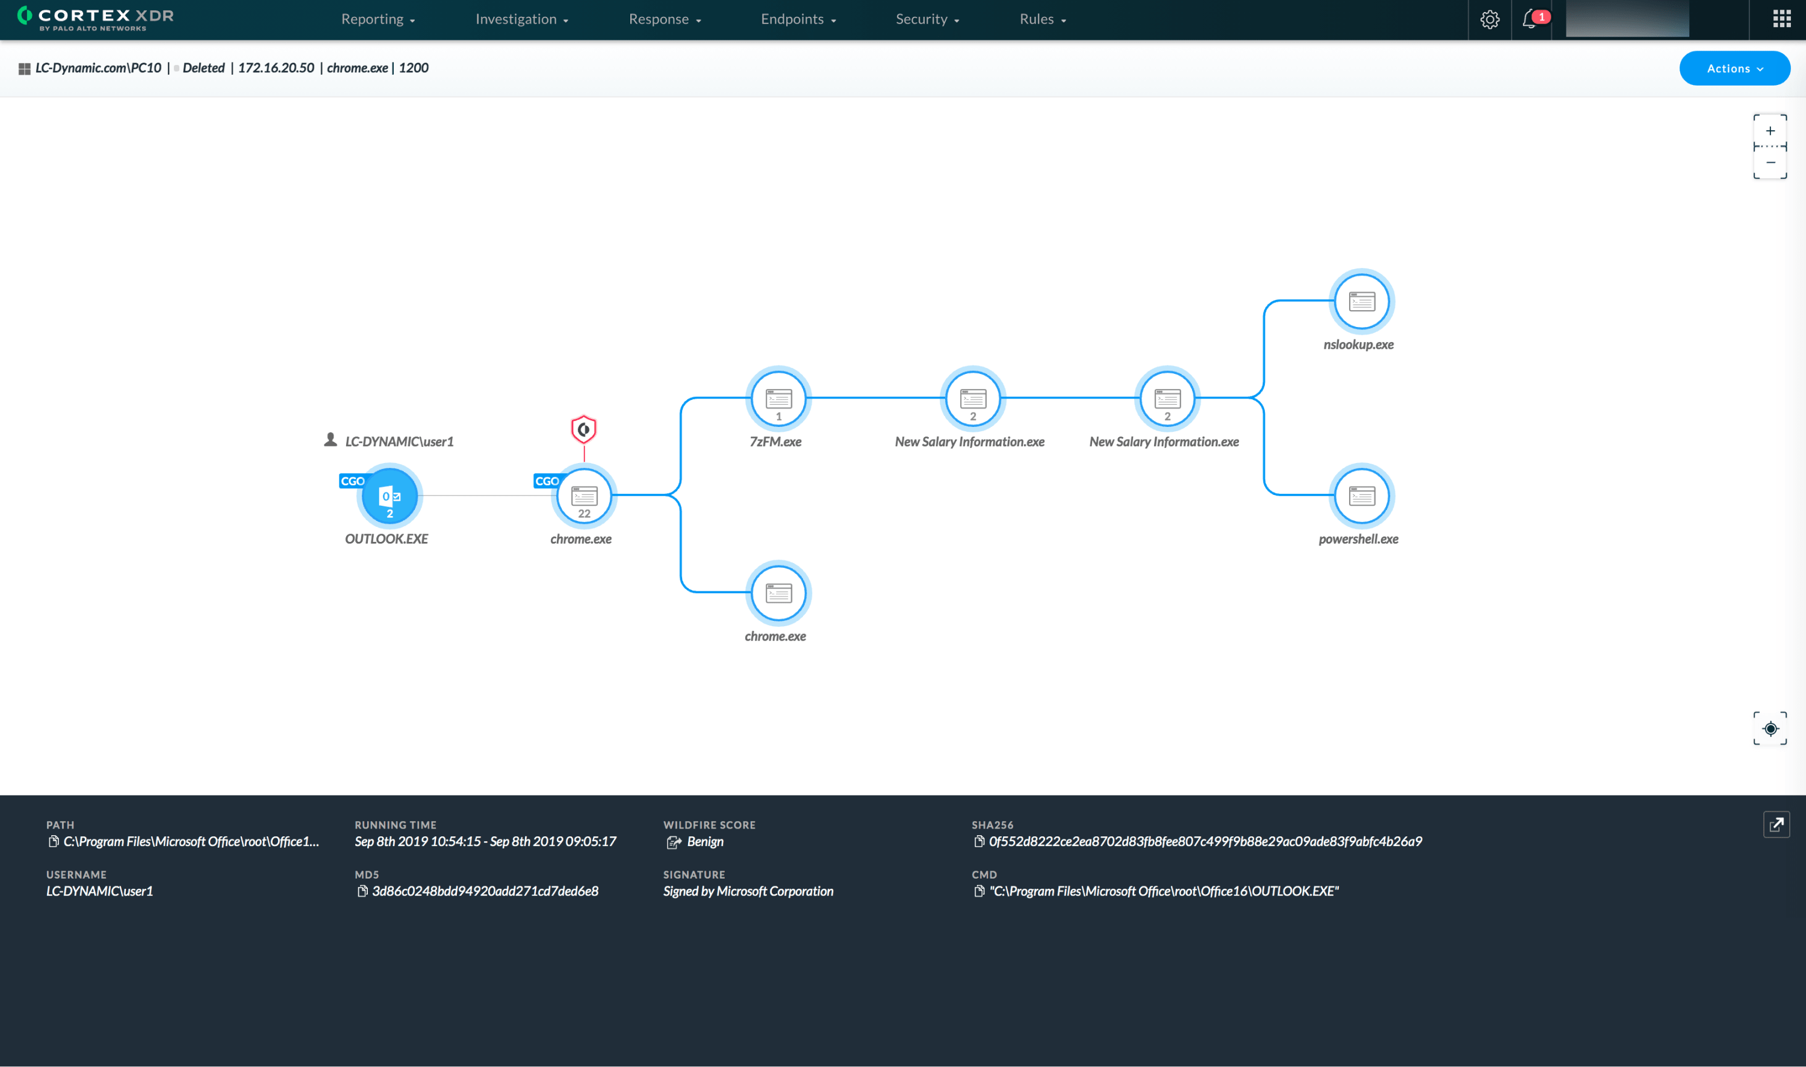The width and height of the screenshot is (1806, 1067).
Task: Open the Actions dropdown button
Action: pos(1734,68)
